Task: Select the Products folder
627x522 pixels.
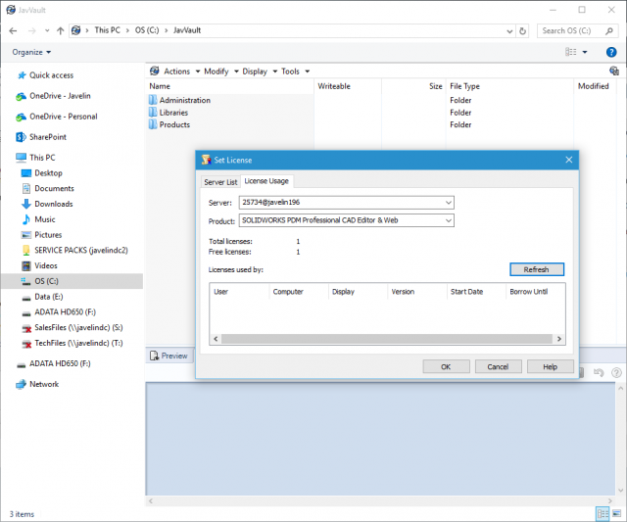Action: pyautogui.click(x=174, y=124)
